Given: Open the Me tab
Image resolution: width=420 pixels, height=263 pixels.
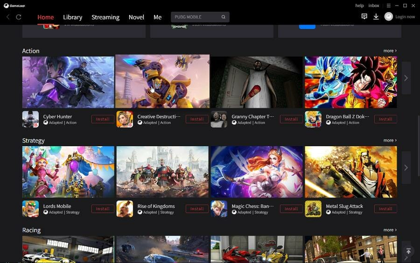Looking at the screenshot, I should point(158,17).
